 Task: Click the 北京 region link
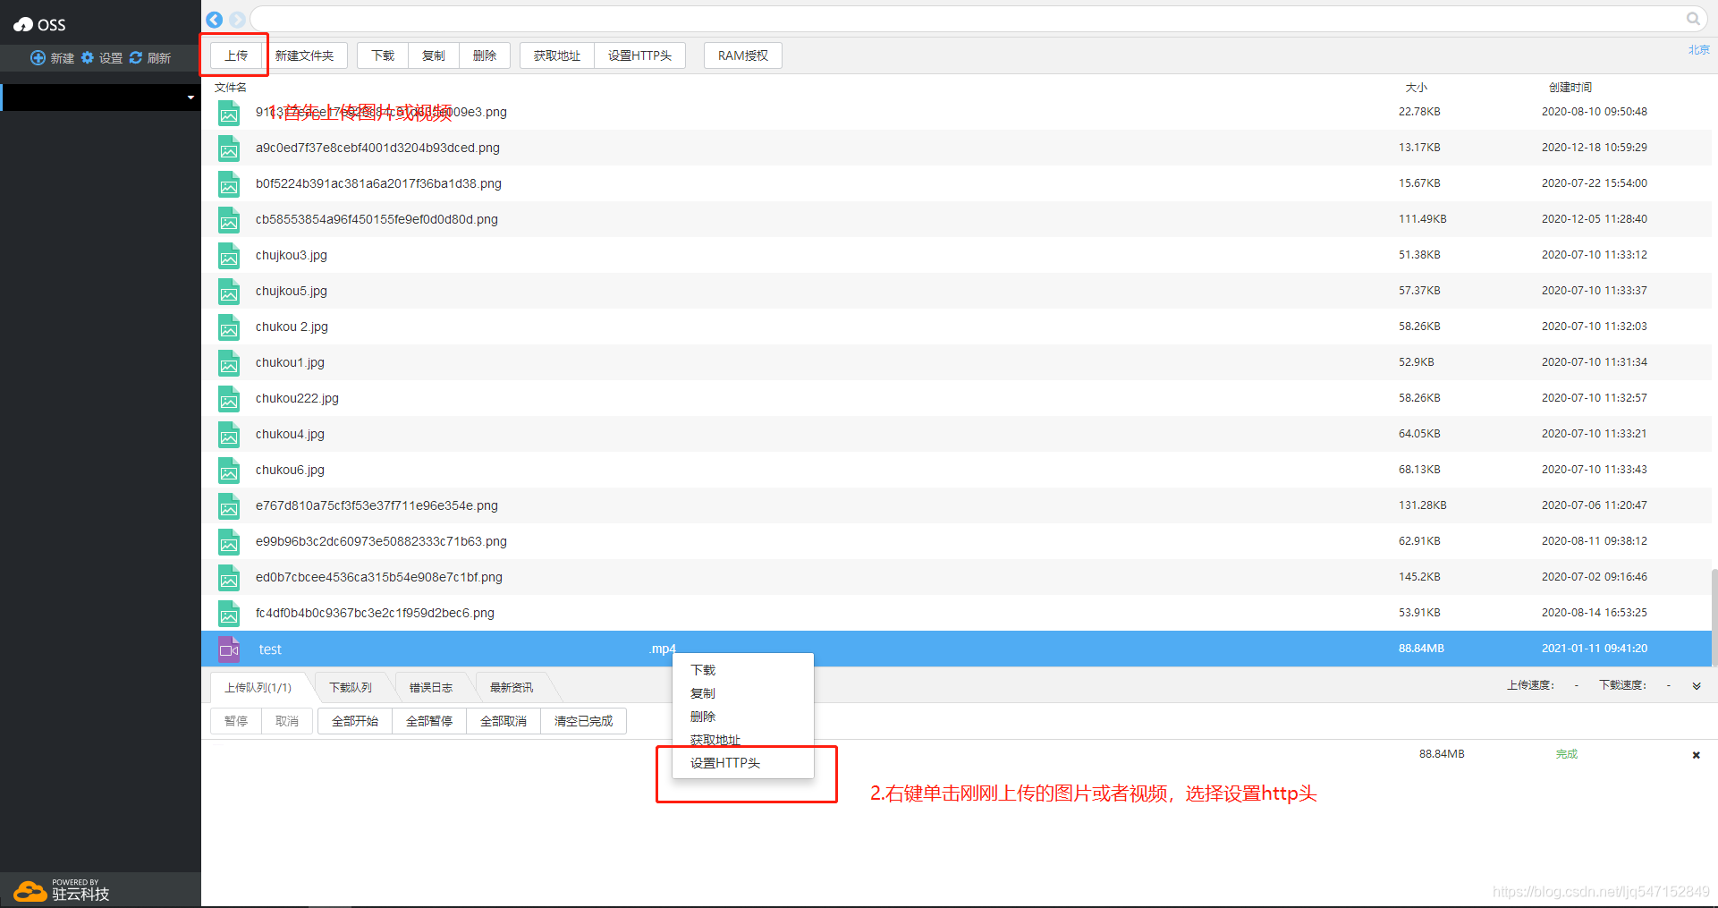point(1698,50)
